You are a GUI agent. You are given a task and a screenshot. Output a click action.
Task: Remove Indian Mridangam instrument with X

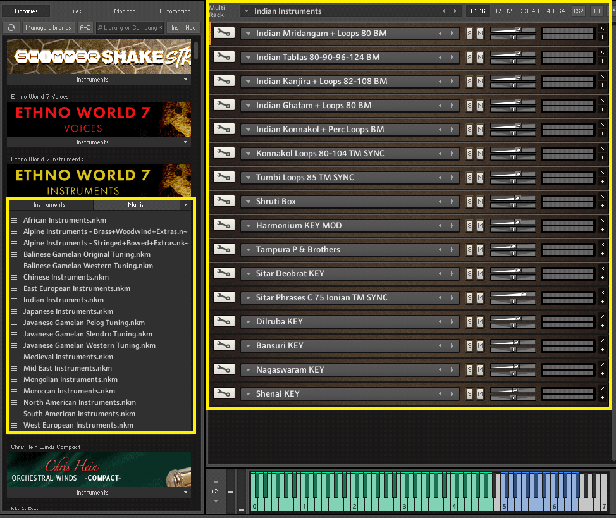[x=602, y=28]
